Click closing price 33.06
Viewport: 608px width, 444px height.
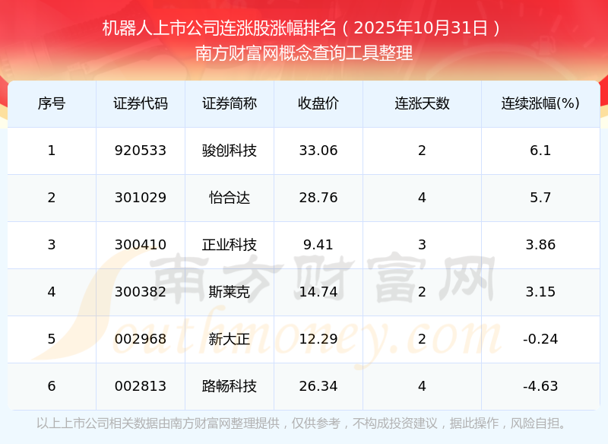click(318, 151)
